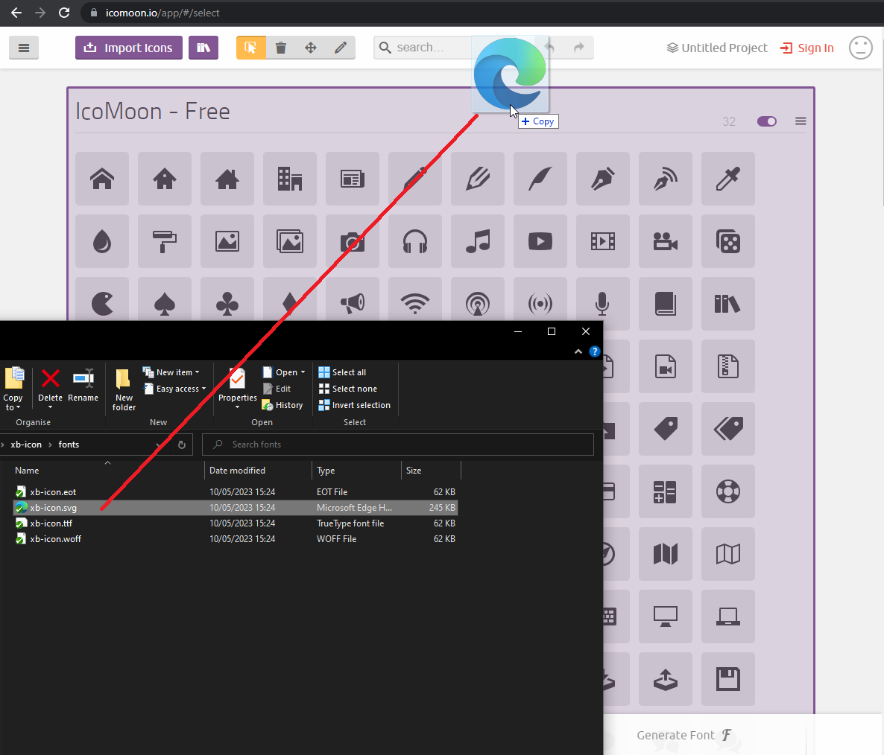Viewport: 884px width, 755px height.
Task: Click Delete in Explorer ribbon
Action: tap(50, 389)
